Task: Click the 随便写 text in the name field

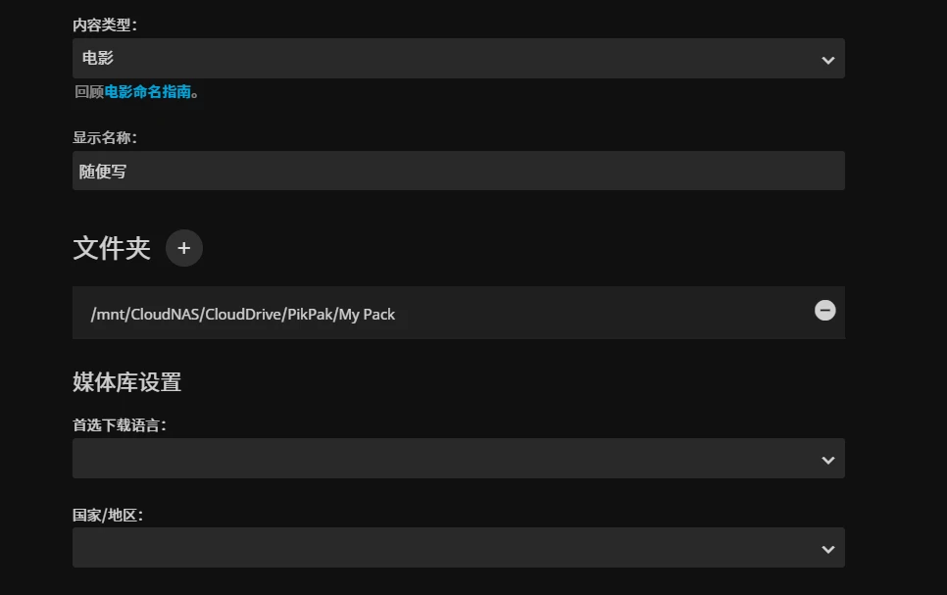Action: (x=103, y=172)
